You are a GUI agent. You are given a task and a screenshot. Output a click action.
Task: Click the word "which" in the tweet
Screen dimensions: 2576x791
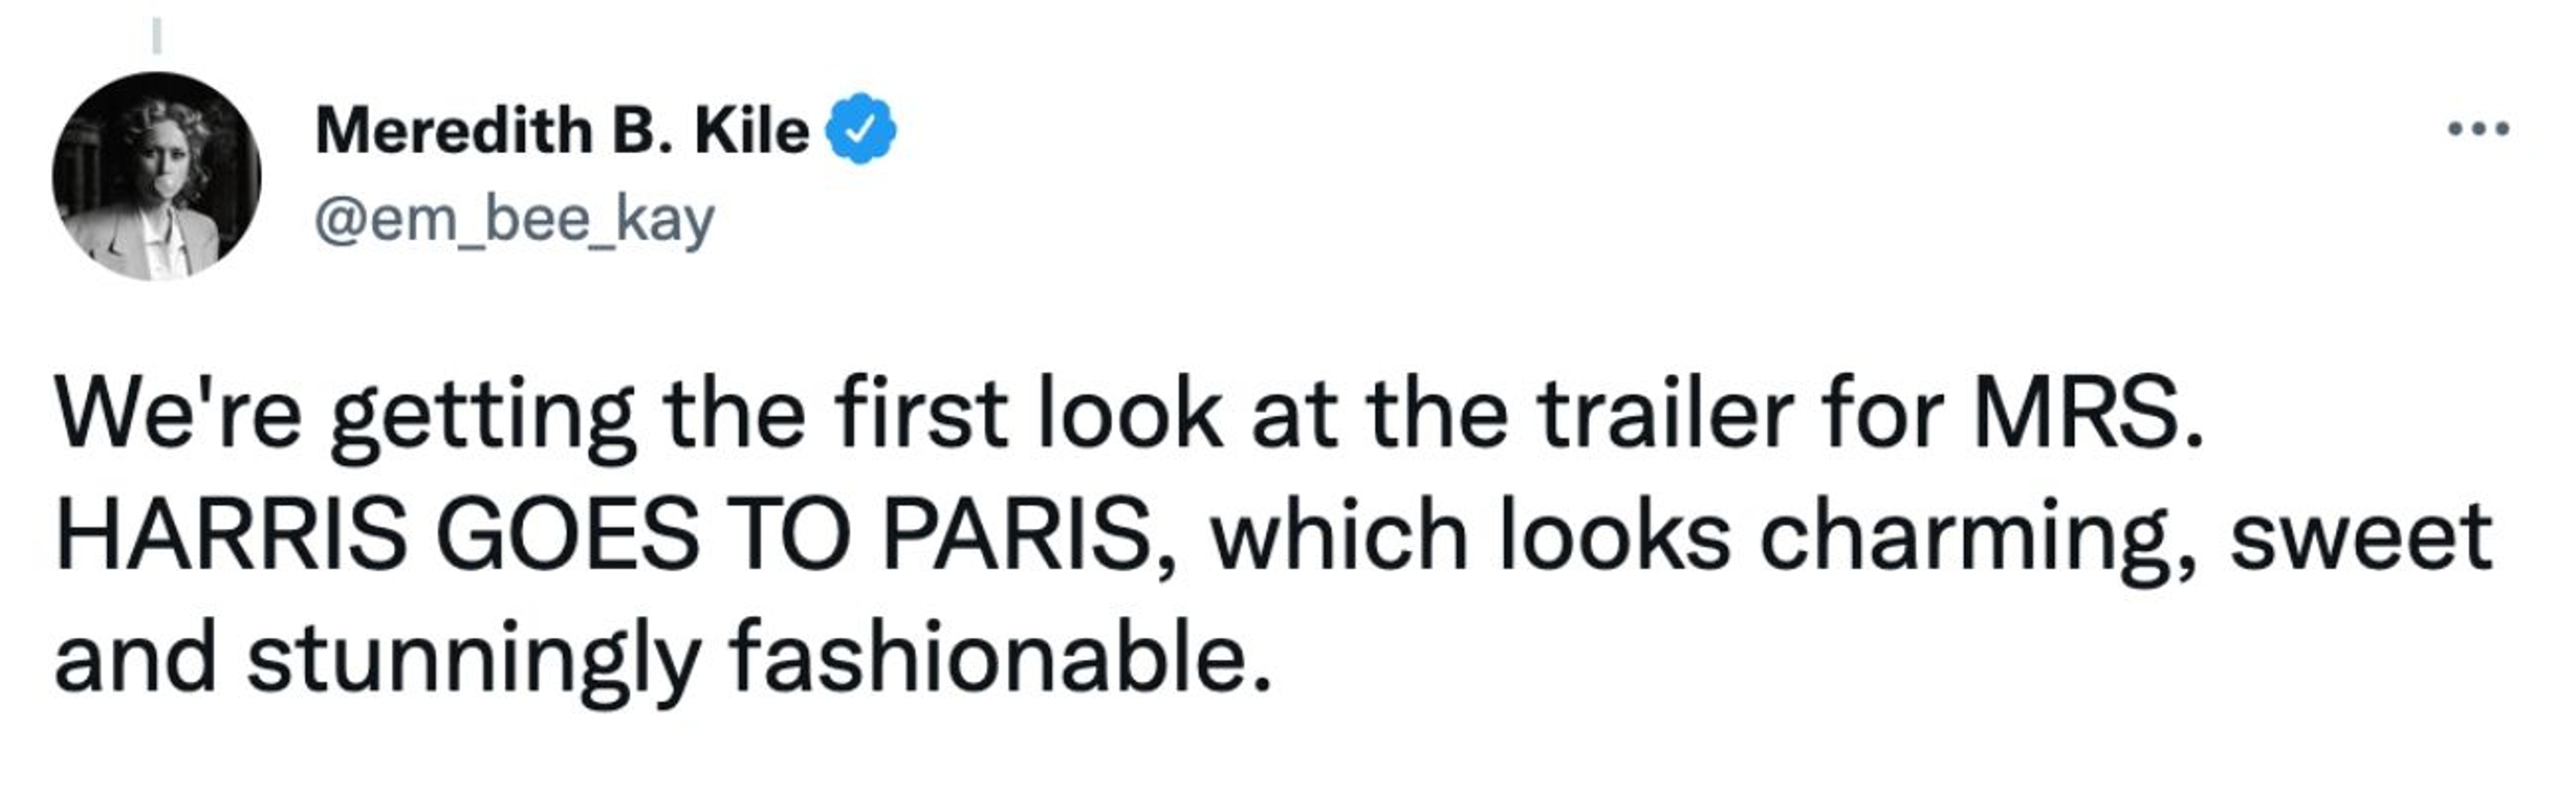[x=1338, y=537]
